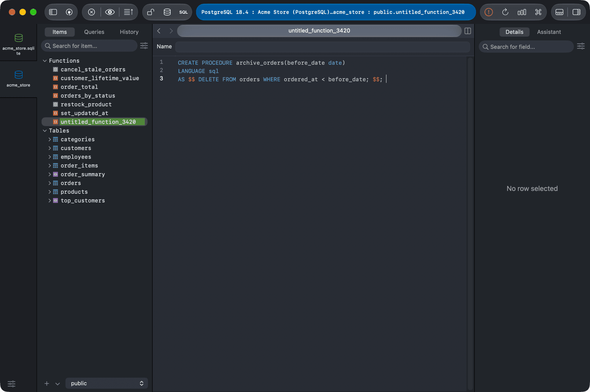Expand the orders table

point(50,183)
